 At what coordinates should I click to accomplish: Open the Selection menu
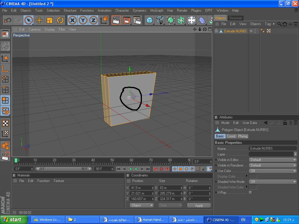pos(53,10)
